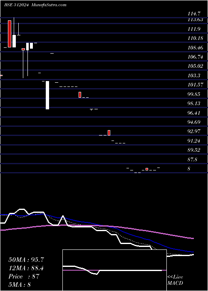Click the 106.74 price axis label
The image size is (208, 291).
click(x=195, y=57)
